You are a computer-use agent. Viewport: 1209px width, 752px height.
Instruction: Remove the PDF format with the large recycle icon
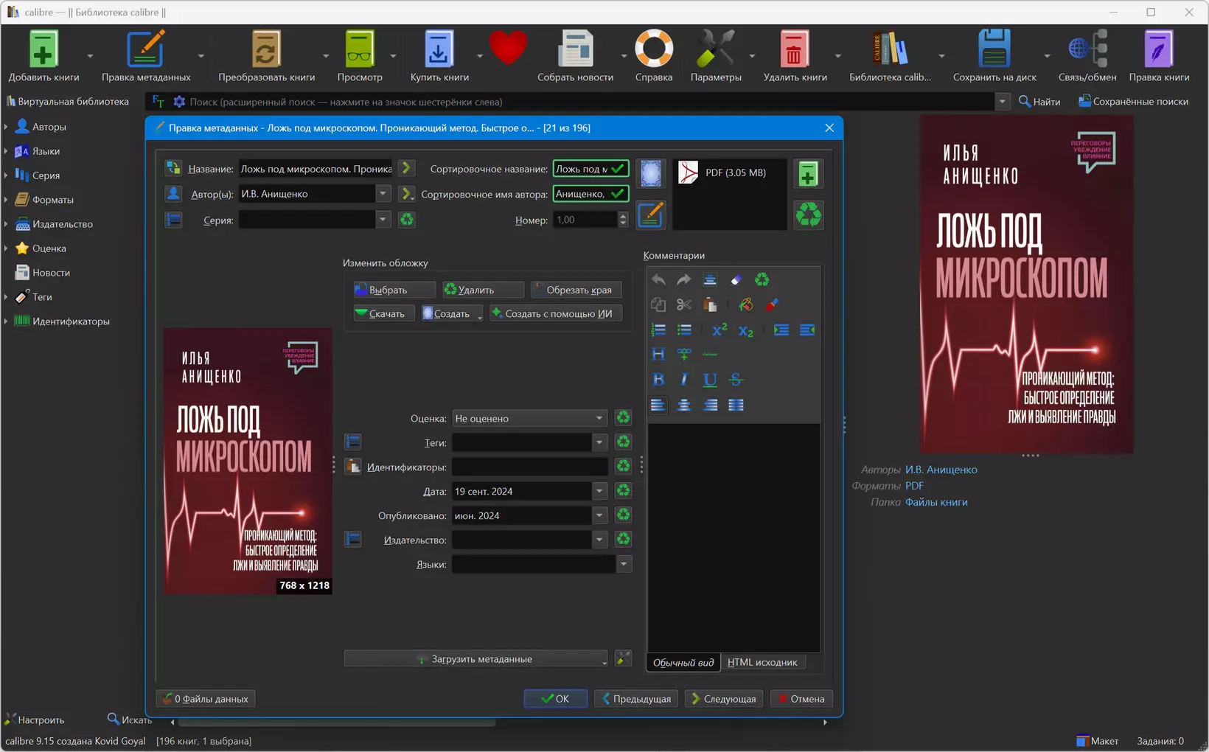point(808,215)
